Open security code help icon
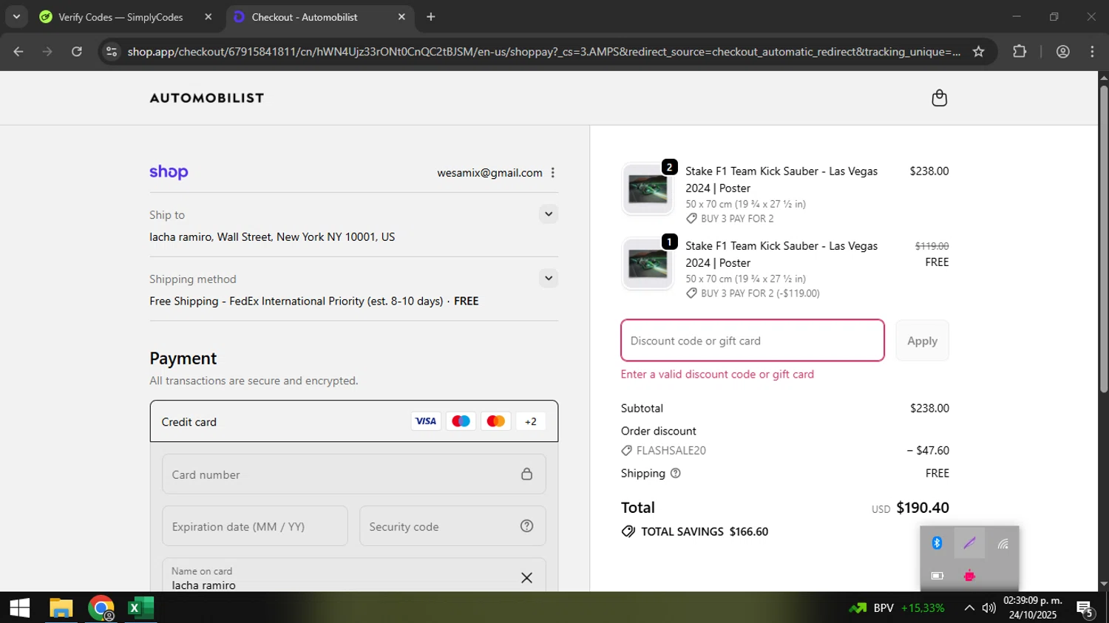1109x623 pixels. click(x=526, y=525)
